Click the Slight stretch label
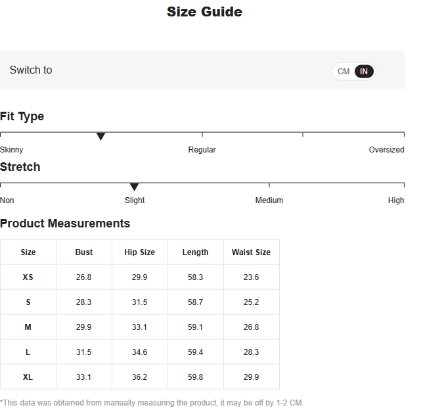The image size is (423, 418). pyautogui.click(x=135, y=200)
